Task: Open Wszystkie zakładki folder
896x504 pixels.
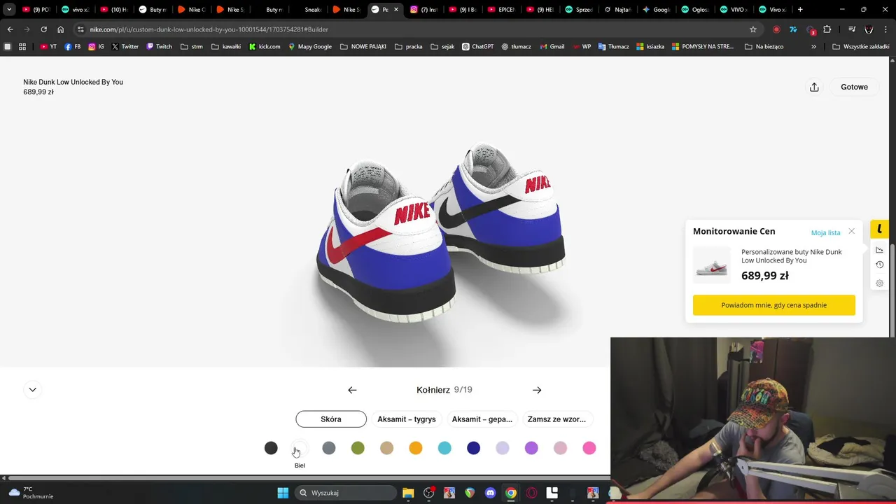Action: (861, 46)
